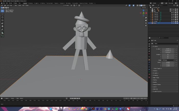The image size is (179, 111).
Task: Open the Tool properties tab
Action: click(x=149, y=41)
